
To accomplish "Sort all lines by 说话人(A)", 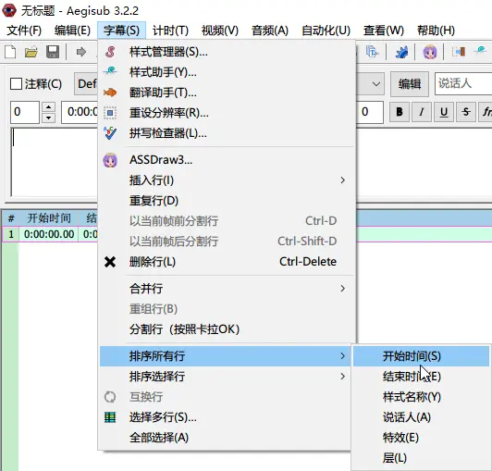I will pos(421,417).
